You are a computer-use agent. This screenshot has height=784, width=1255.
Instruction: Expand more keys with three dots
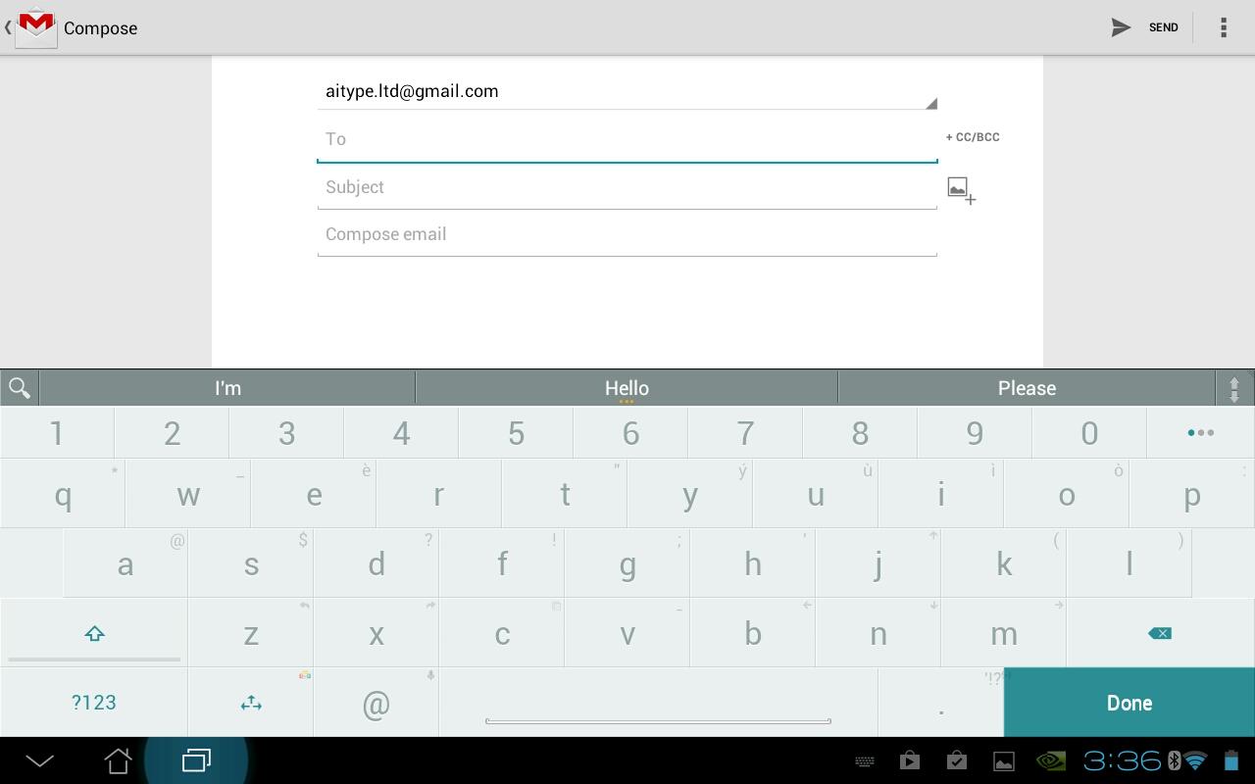click(x=1200, y=433)
